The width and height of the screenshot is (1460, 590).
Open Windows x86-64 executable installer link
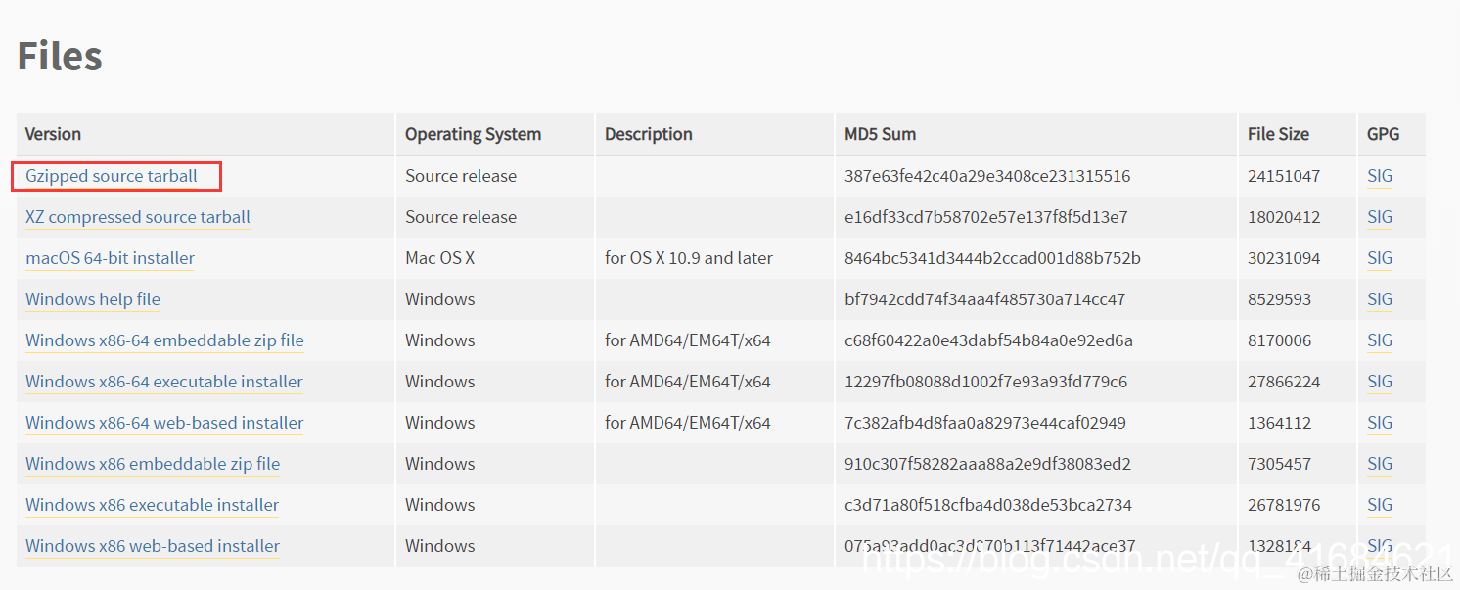point(164,382)
